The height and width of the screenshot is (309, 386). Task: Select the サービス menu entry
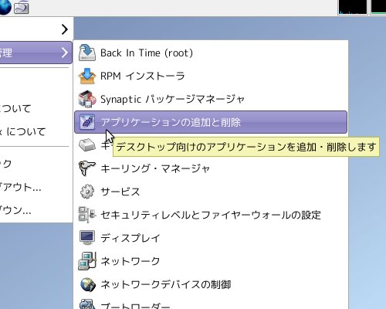[x=211, y=192]
